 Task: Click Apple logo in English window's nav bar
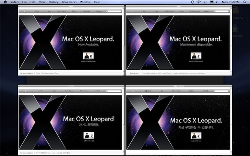click(x=25, y=11)
